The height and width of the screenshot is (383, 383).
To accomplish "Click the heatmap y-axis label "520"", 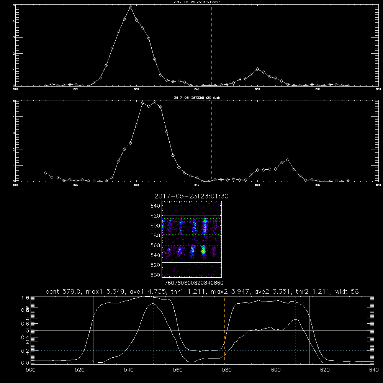I will tap(155, 265).
